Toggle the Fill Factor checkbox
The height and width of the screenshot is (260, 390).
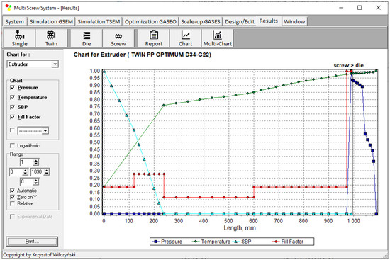(12, 117)
